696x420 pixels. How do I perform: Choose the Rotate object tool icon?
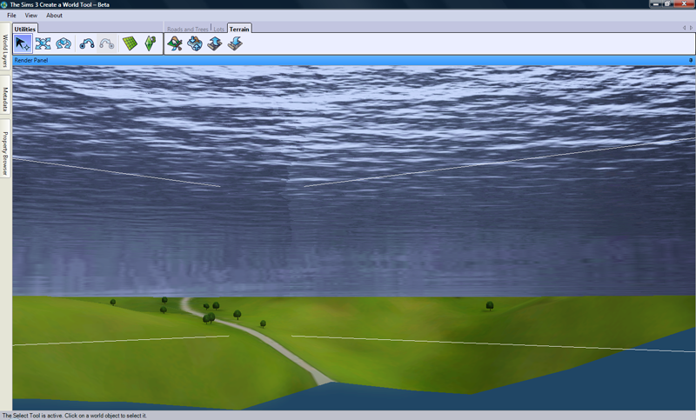64,43
